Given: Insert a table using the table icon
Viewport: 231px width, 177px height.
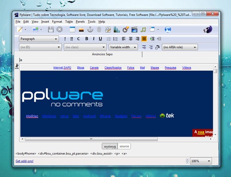Looking at the screenshot, I should [72, 29].
